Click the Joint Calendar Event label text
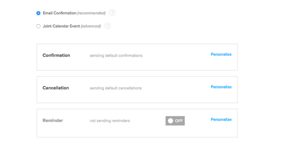 [61, 26]
